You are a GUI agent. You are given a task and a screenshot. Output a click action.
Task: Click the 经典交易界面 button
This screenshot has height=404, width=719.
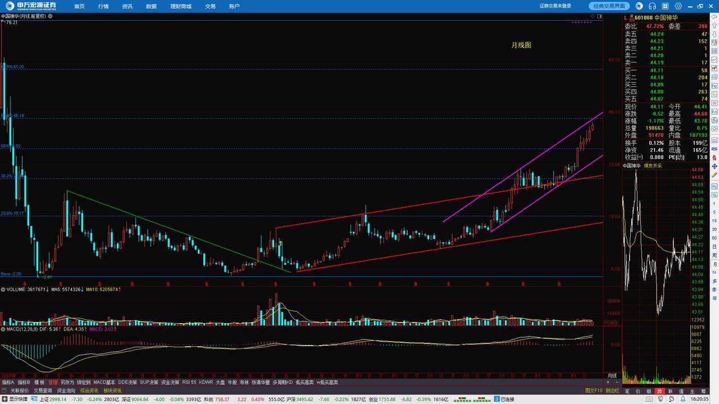[x=609, y=6]
